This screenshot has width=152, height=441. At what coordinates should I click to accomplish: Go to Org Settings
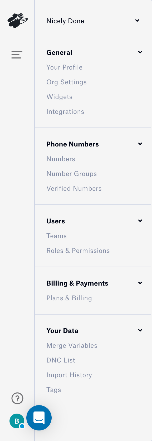66,82
